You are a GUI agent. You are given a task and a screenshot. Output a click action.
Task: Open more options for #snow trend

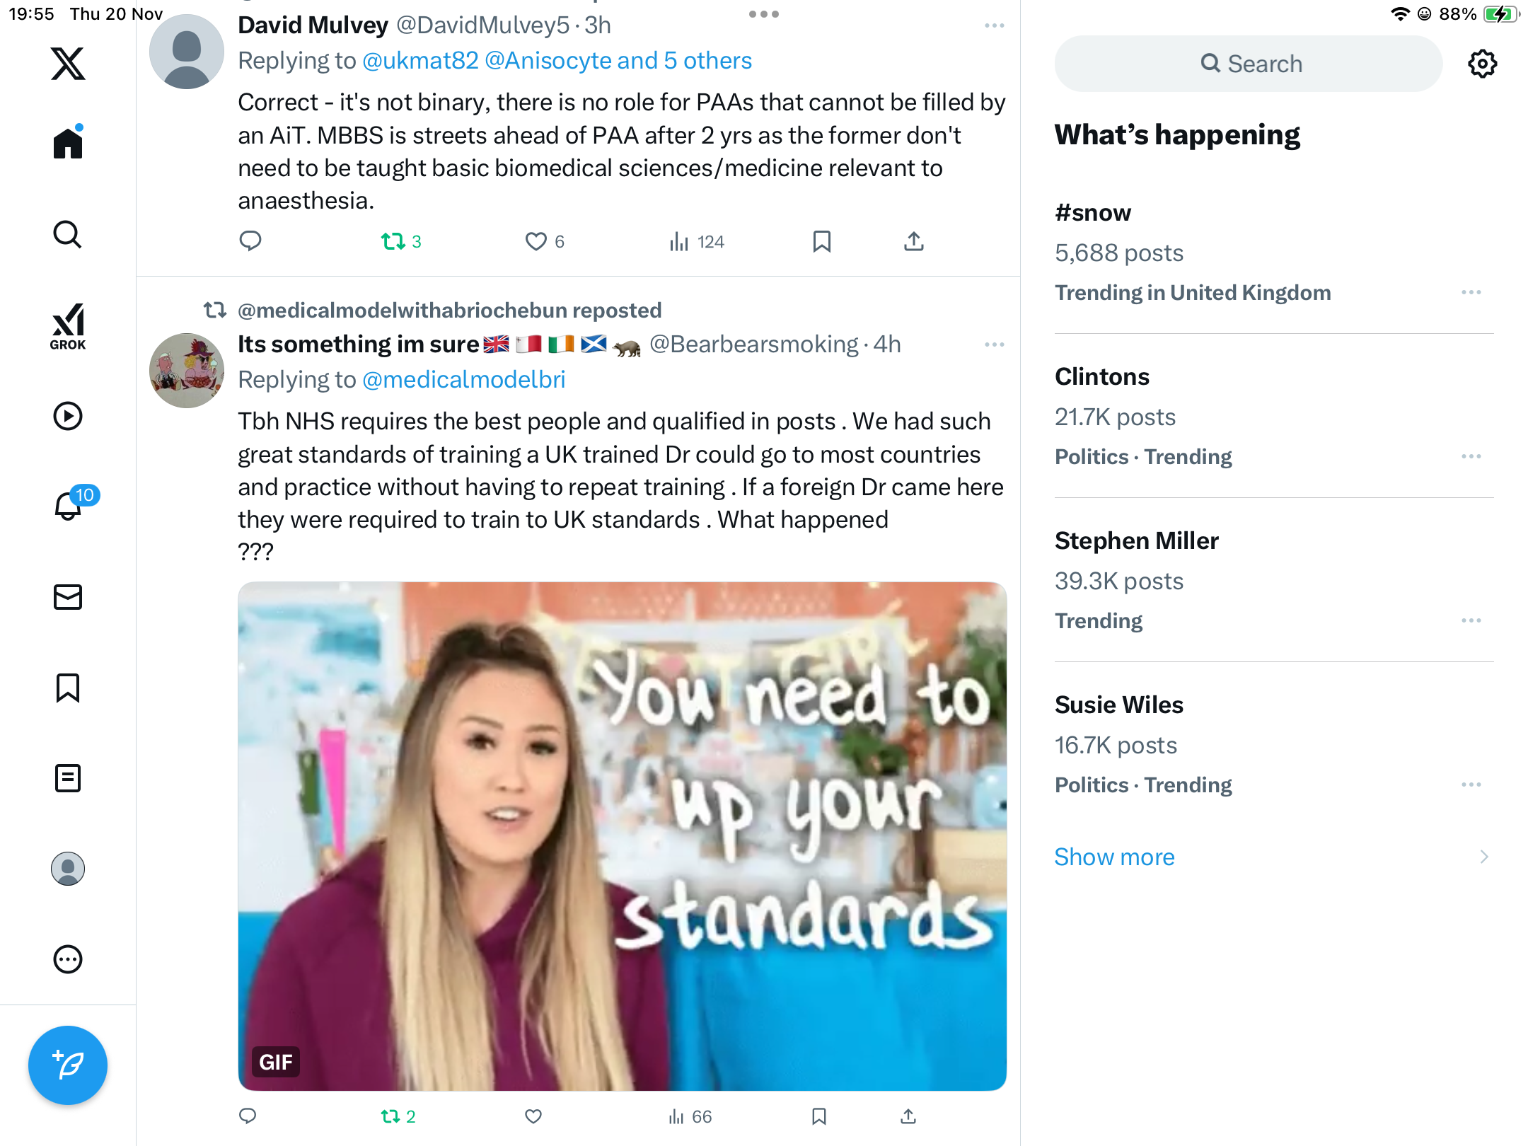(x=1471, y=292)
